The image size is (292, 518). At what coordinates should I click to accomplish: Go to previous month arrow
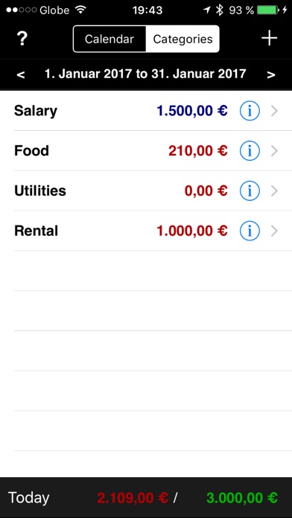click(21, 74)
